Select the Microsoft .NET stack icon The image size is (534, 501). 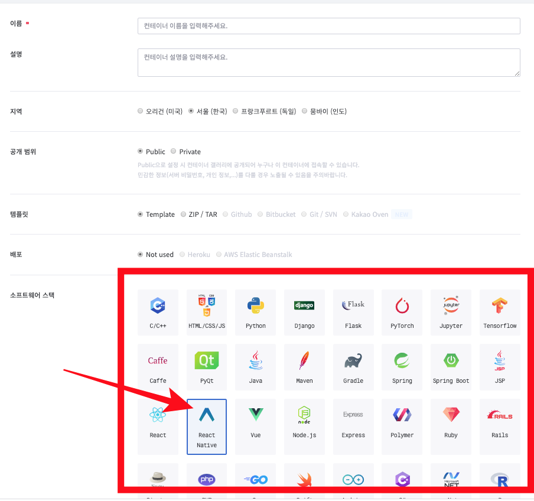(451, 480)
